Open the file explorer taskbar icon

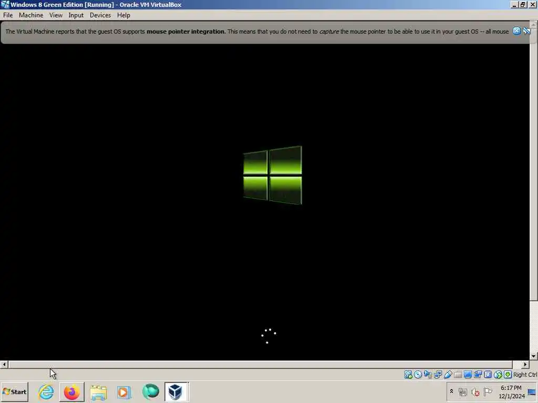tap(98, 391)
